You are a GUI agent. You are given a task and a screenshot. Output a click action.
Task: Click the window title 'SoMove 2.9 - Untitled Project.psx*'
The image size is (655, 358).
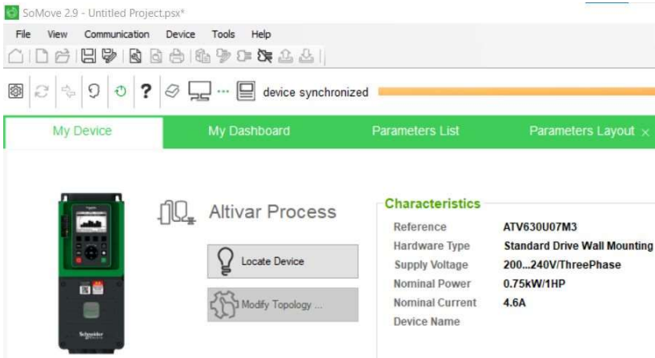(103, 13)
